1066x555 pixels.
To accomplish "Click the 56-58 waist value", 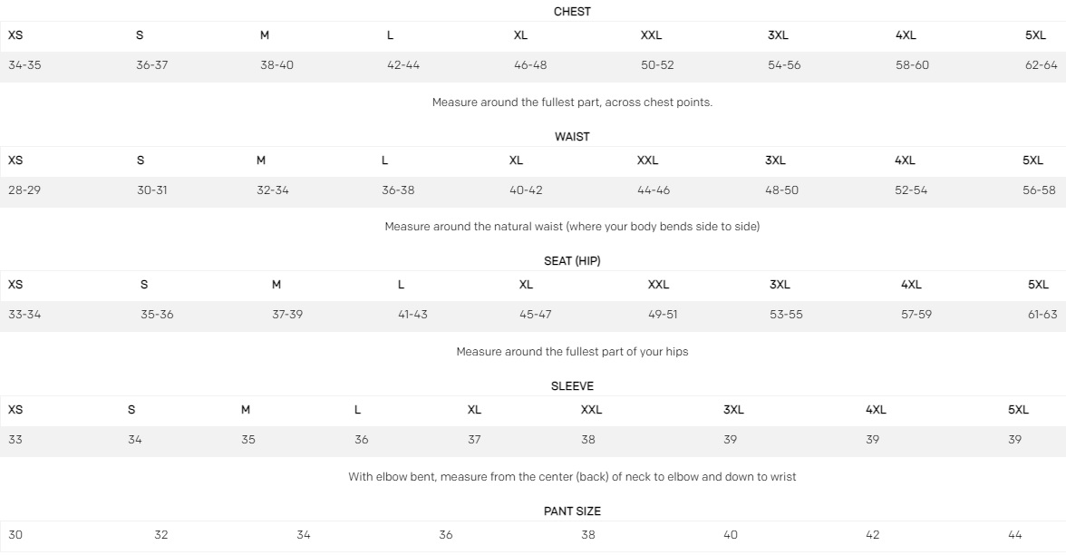I will coord(1039,190).
